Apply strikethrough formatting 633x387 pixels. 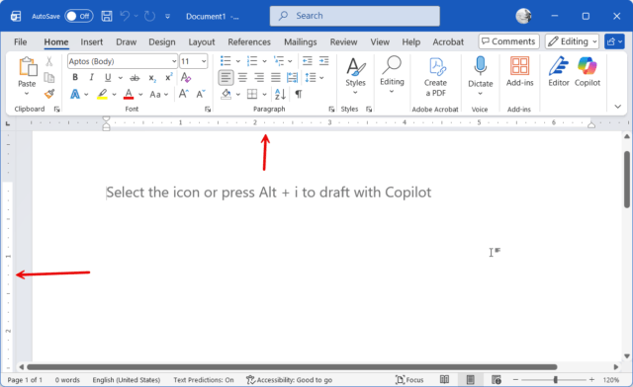click(135, 78)
